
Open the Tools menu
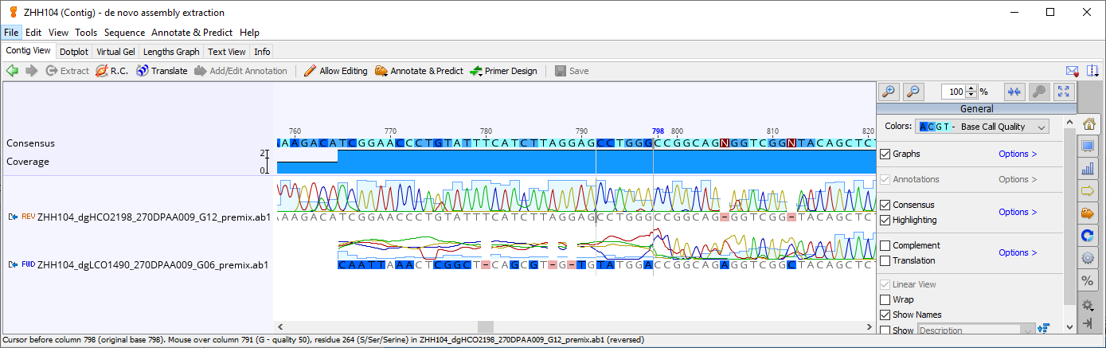86,33
